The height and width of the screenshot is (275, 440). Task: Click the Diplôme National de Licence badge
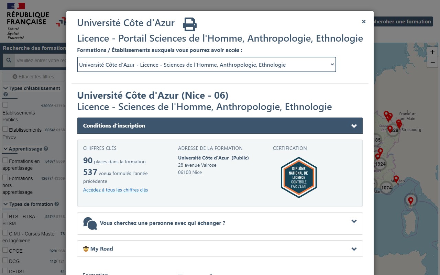[x=298, y=177]
